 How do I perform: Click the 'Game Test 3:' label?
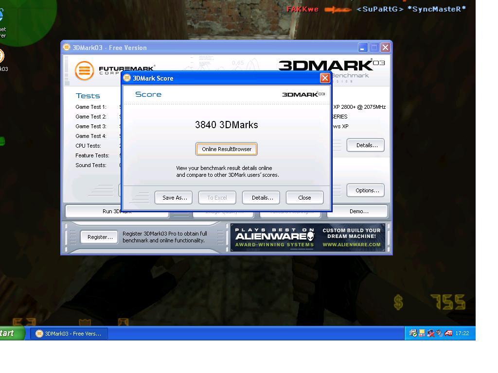point(91,126)
